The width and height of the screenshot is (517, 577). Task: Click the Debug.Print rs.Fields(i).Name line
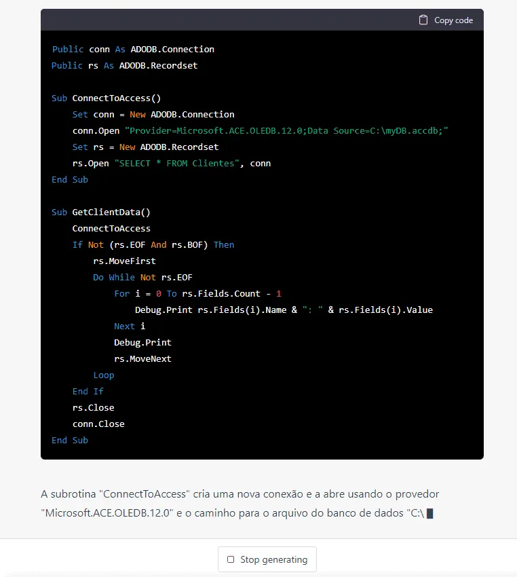pyautogui.click(x=284, y=310)
